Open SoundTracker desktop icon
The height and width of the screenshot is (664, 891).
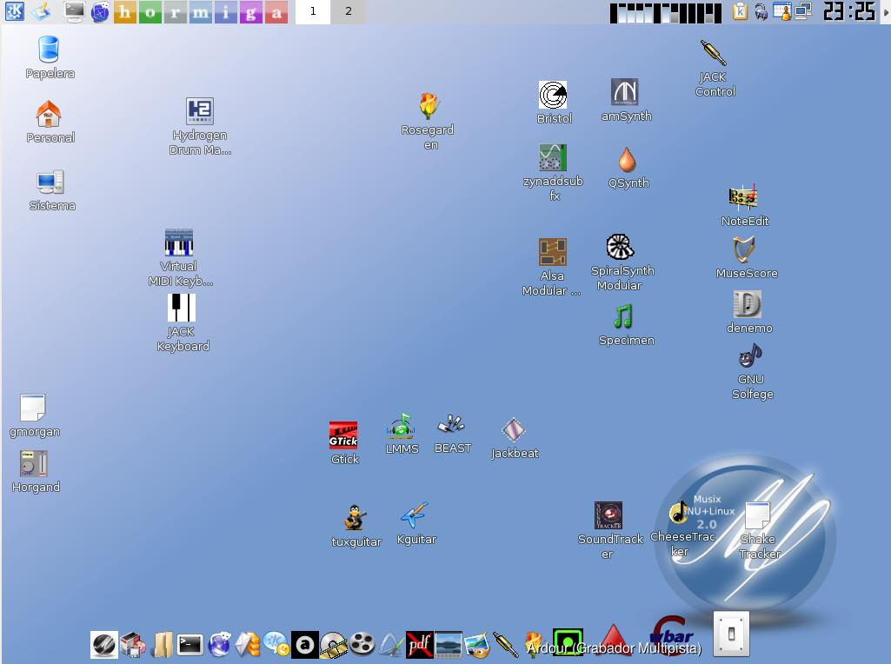point(608,515)
